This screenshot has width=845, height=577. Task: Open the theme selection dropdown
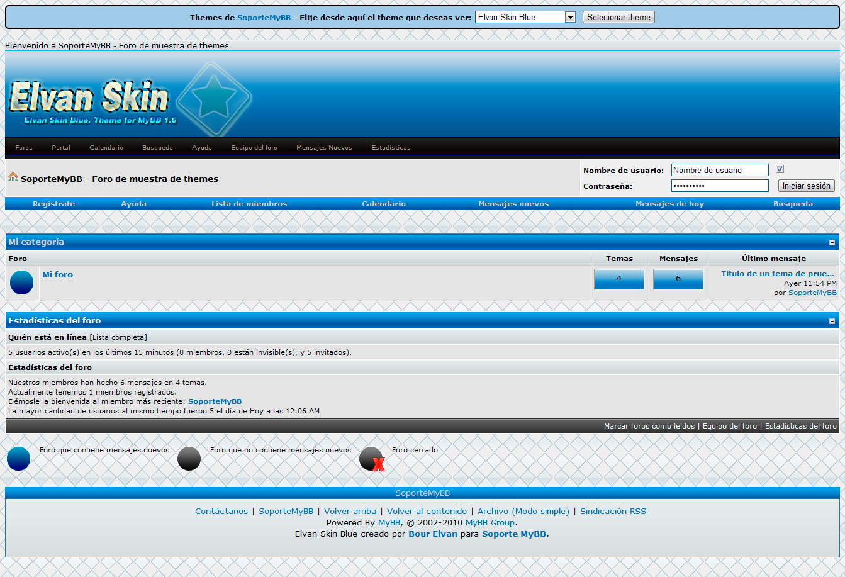[x=525, y=18]
